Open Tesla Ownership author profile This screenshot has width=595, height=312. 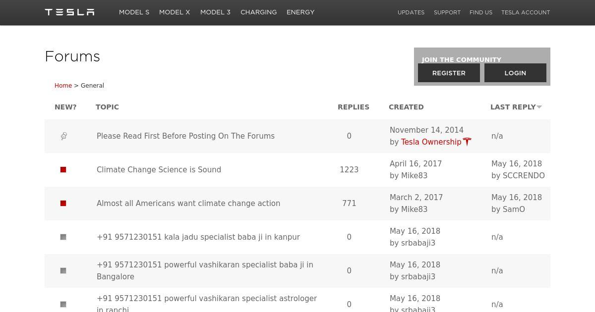[431, 142]
